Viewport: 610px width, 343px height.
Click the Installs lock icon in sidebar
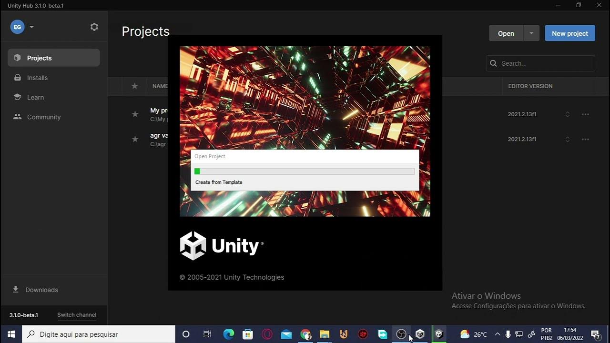click(x=18, y=78)
